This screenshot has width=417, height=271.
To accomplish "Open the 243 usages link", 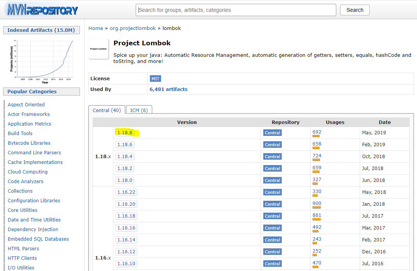I will pos(317,240).
